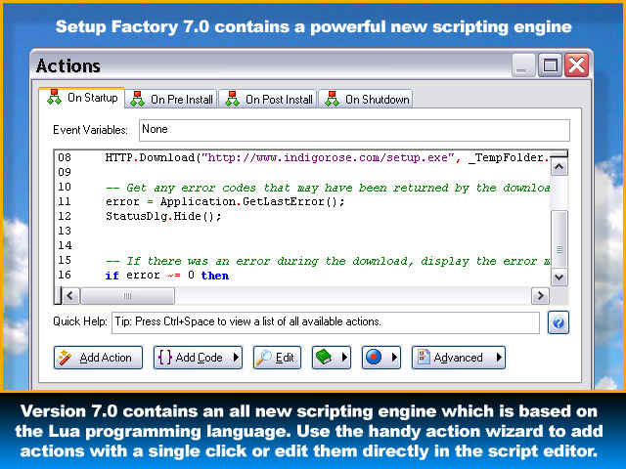Click line 08 HTTP.Download code
The width and height of the screenshot is (626, 469).
327,157
